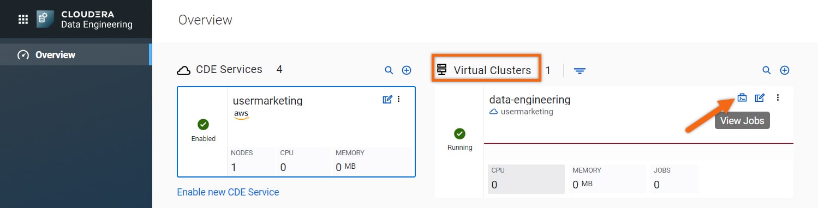The height and width of the screenshot is (208, 818).
Task: Search Virtual Clusters with magnifier icon
Action: point(767,70)
